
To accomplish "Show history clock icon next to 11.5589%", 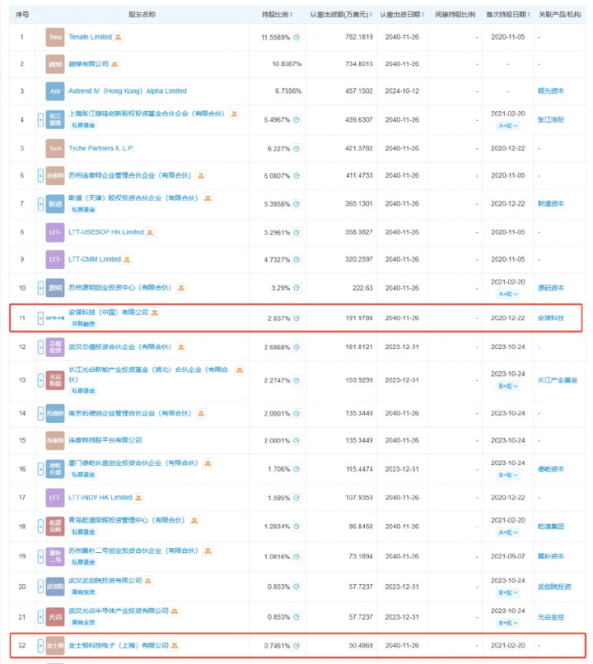I will click(x=296, y=37).
